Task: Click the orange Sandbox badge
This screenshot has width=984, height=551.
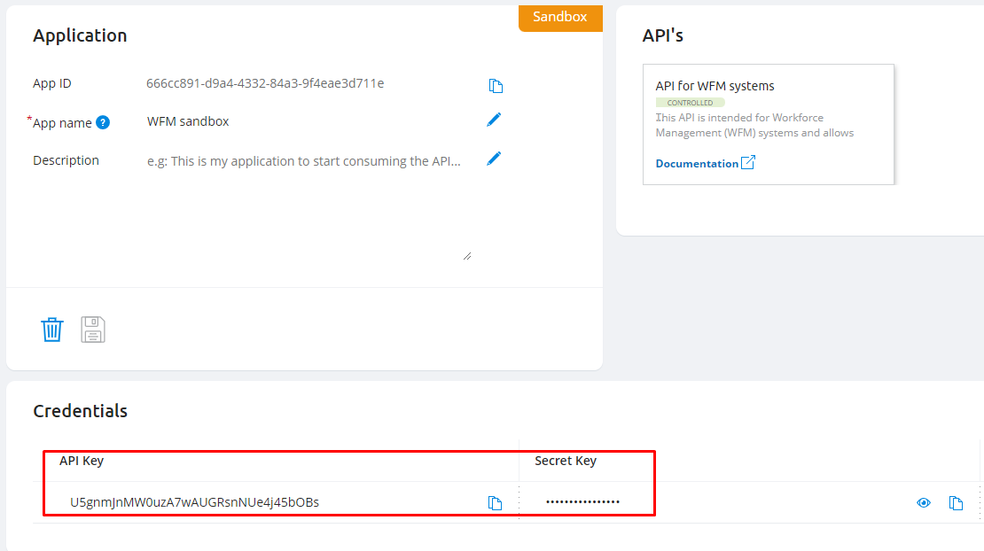Action: point(560,17)
